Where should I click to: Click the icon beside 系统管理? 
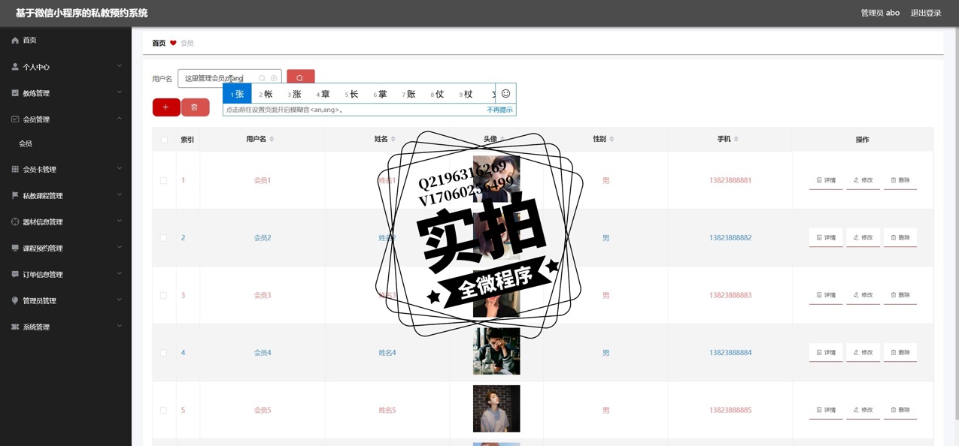point(15,327)
